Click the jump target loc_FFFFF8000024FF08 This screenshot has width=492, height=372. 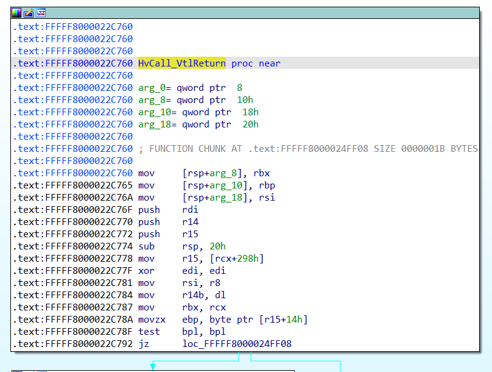tap(237, 344)
